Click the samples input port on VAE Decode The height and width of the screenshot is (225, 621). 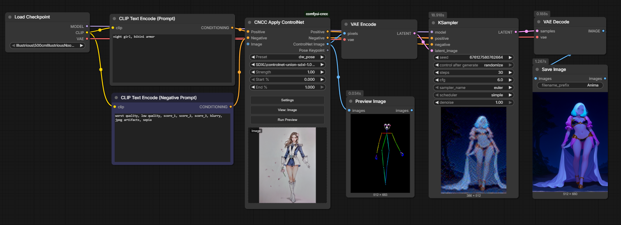click(x=537, y=31)
